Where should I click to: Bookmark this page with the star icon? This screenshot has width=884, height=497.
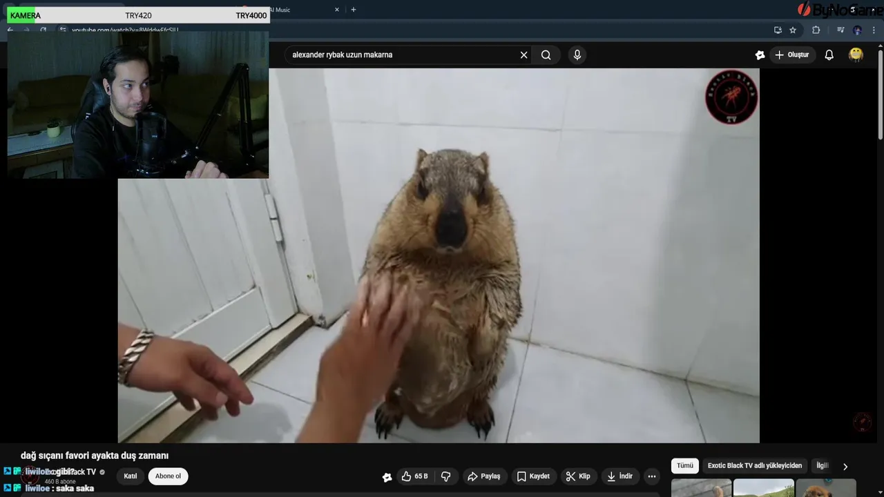(793, 30)
